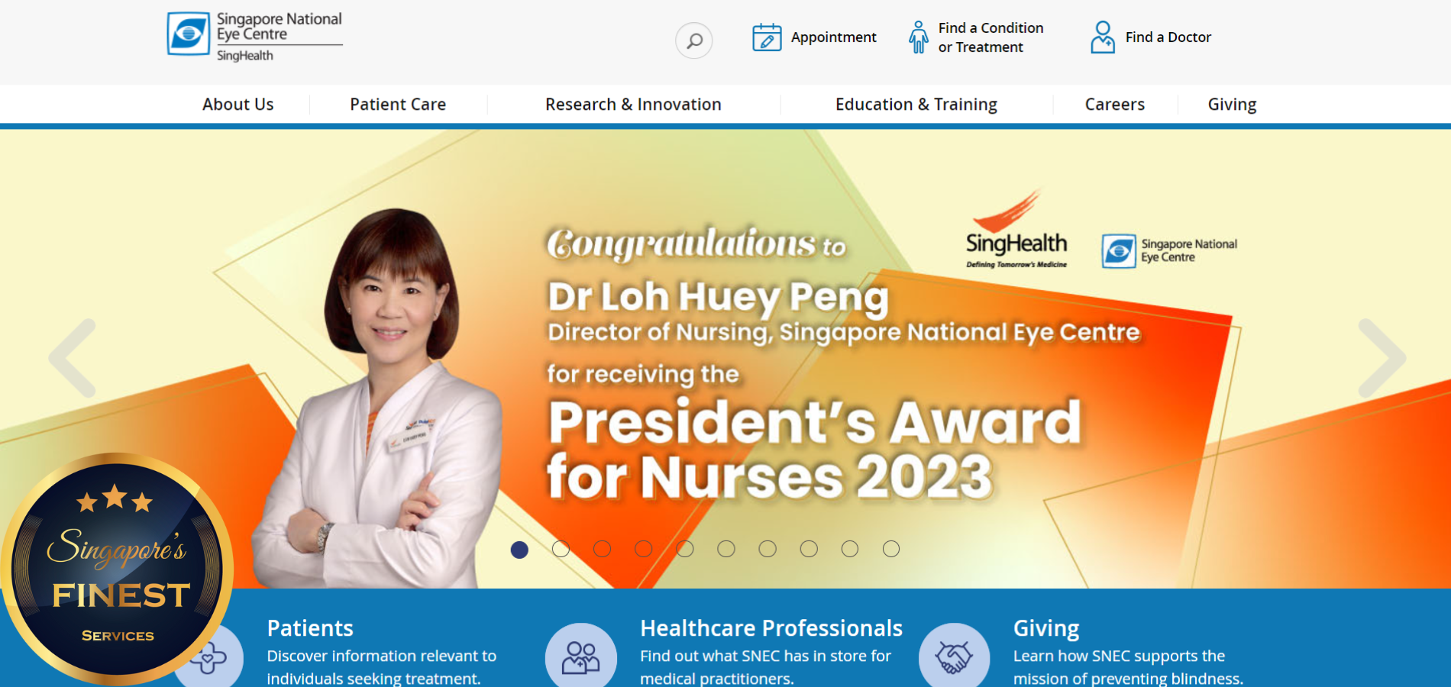Select the last carousel slide dot
The height and width of the screenshot is (687, 1451).
click(x=890, y=549)
